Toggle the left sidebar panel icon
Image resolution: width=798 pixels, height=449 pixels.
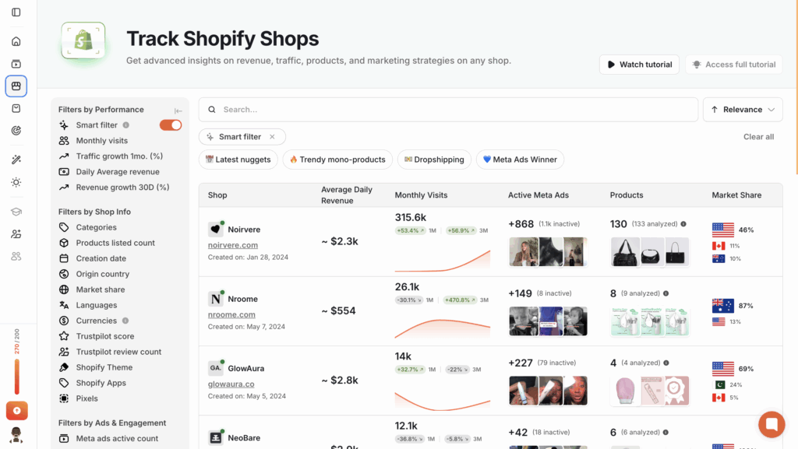tap(16, 12)
